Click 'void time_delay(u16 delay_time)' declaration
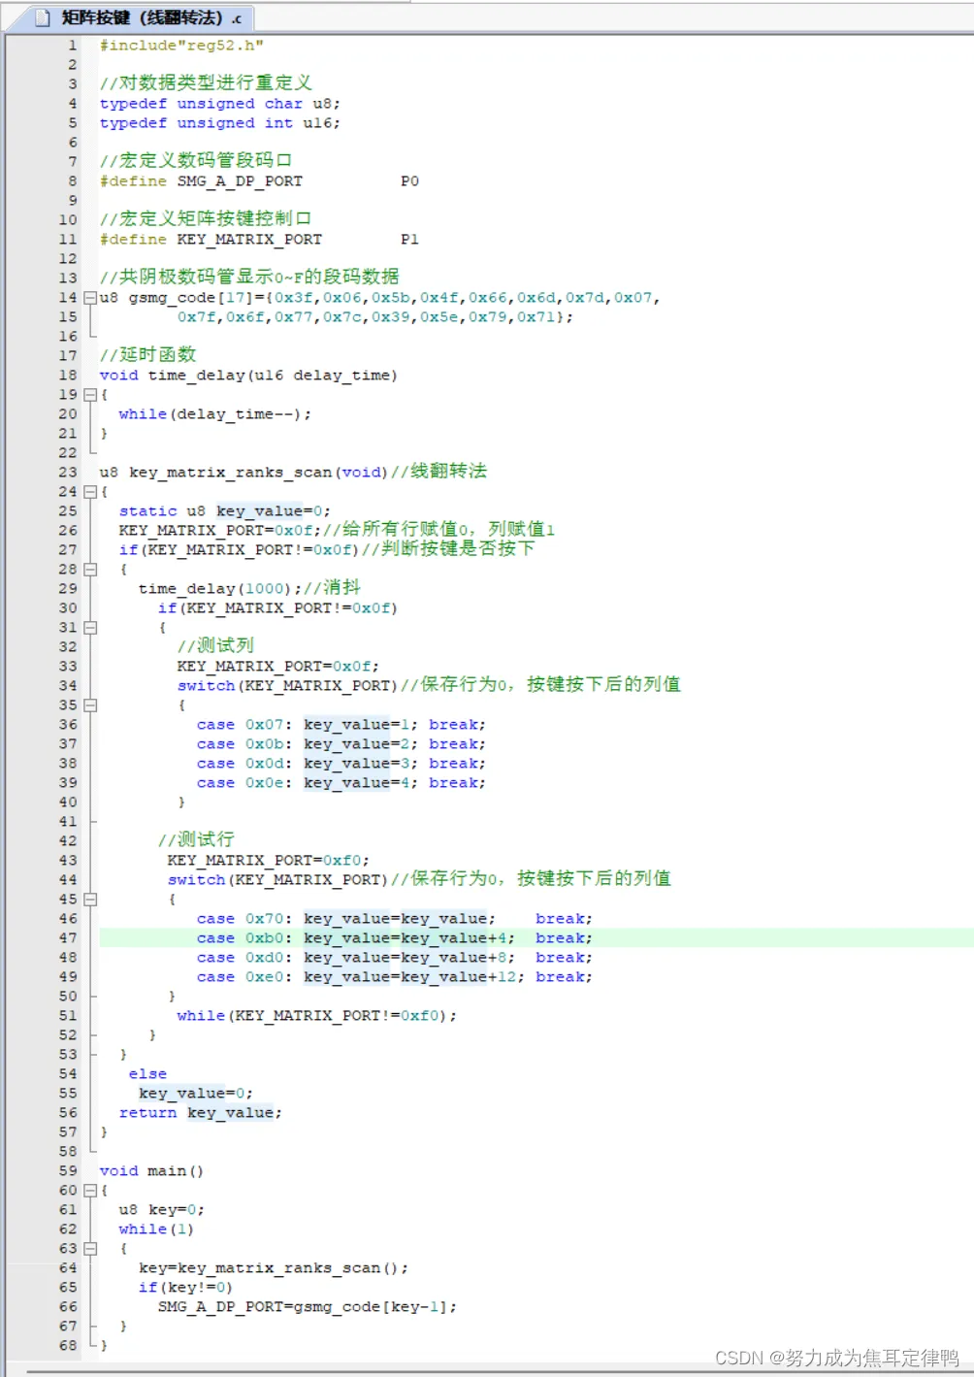Viewport: 974px width, 1377px height. (x=248, y=376)
